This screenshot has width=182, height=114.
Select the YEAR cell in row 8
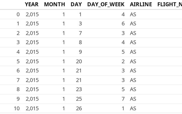(32, 89)
